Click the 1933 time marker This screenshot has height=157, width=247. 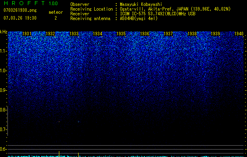(x=74, y=34)
